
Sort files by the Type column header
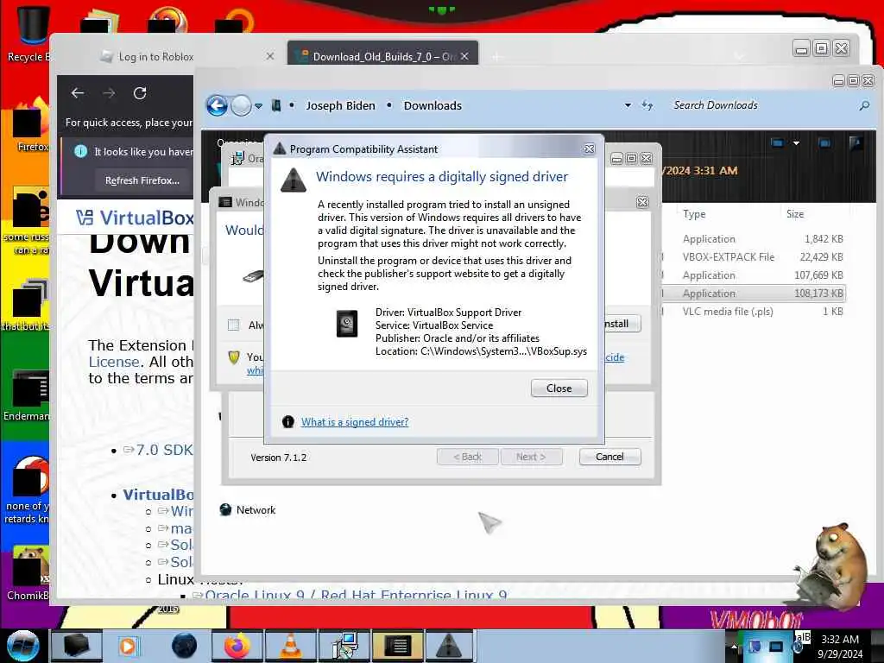pos(694,214)
